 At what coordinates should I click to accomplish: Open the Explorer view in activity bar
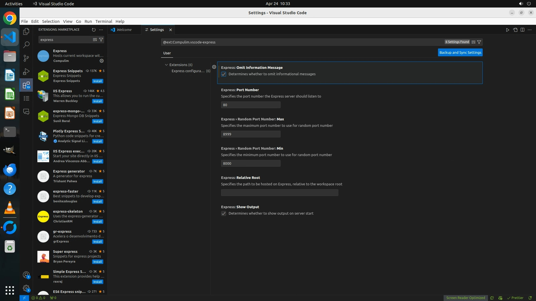(26, 31)
